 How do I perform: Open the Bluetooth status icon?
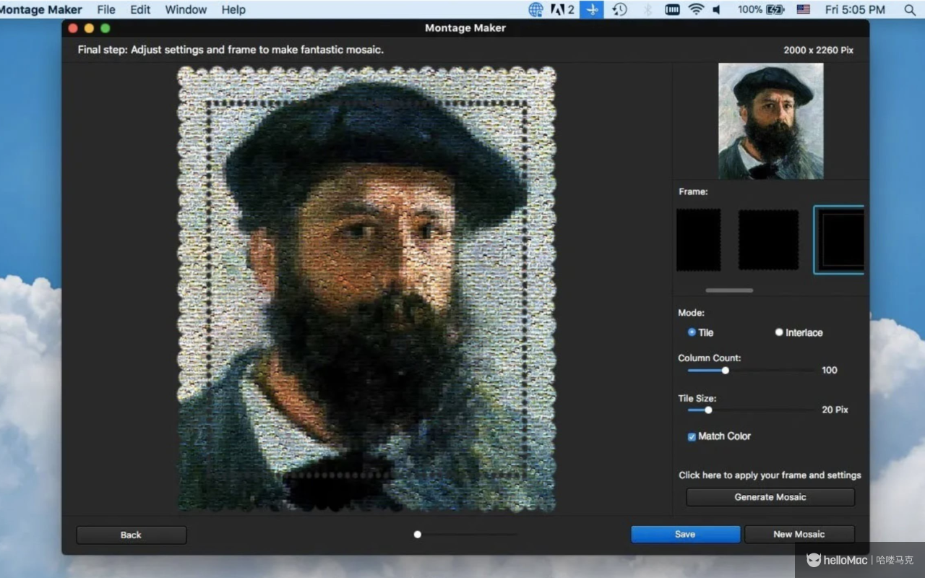pos(647,9)
